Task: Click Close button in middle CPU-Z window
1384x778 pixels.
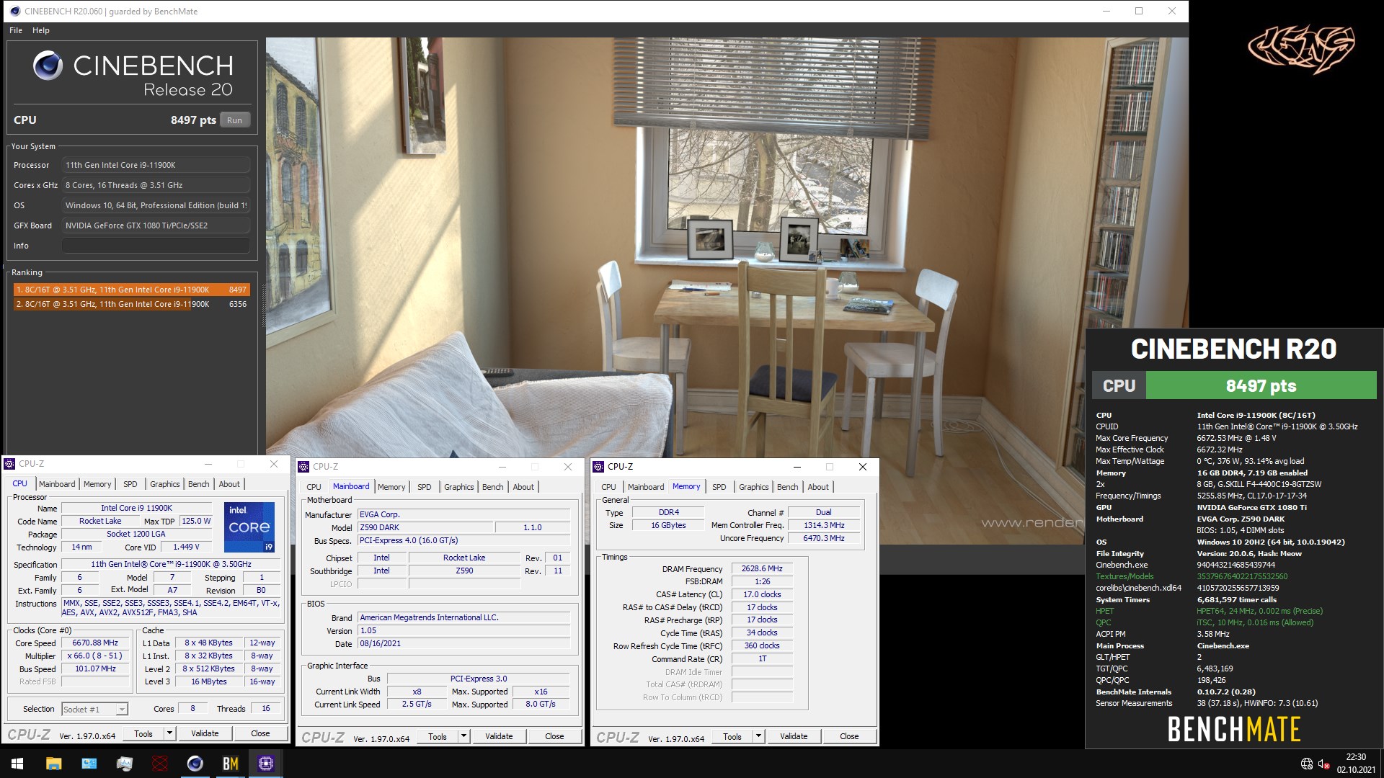Action: (x=554, y=736)
